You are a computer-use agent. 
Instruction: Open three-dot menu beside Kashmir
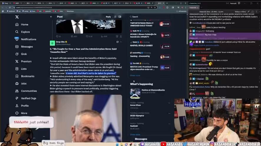169,124
